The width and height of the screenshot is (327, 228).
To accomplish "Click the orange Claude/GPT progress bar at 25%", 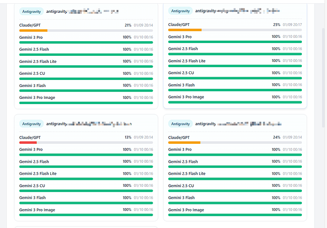I will click(185, 30).
